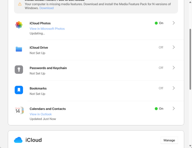Image resolution: width=192 pixels, height=148 pixels.
Task: Expand iCloud Photos settings with chevron
Action: (x=174, y=23)
